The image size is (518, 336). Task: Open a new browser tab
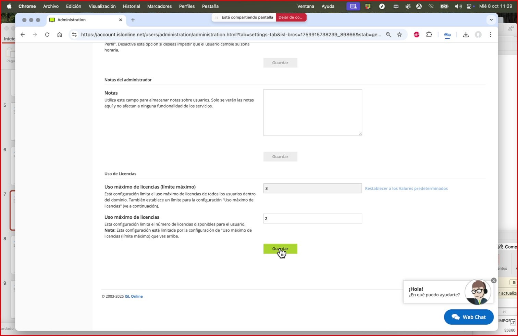133,20
